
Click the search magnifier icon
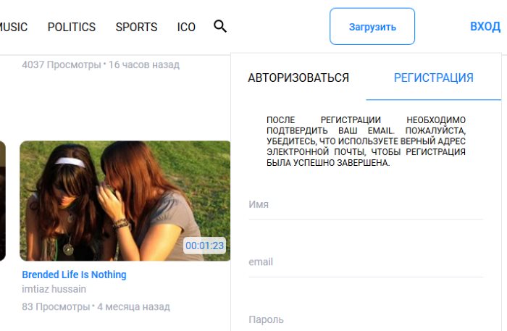point(220,27)
